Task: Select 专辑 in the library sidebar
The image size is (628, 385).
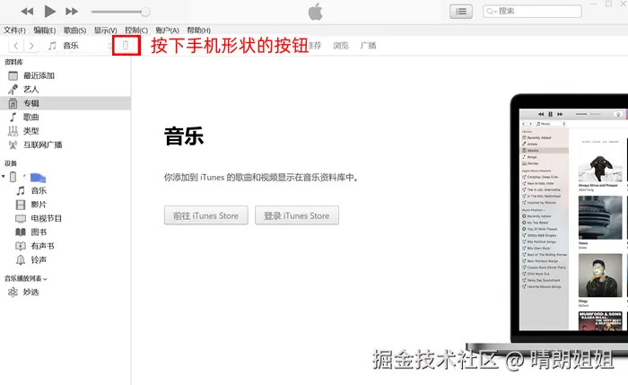Action: (65, 103)
